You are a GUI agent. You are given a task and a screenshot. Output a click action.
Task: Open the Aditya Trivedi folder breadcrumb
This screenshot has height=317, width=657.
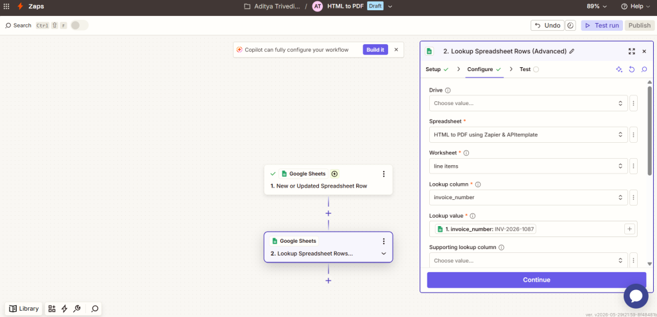pyautogui.click(x=272, y=6)
